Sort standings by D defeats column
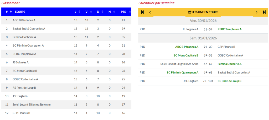269x120 pixels. coord(99,12)
